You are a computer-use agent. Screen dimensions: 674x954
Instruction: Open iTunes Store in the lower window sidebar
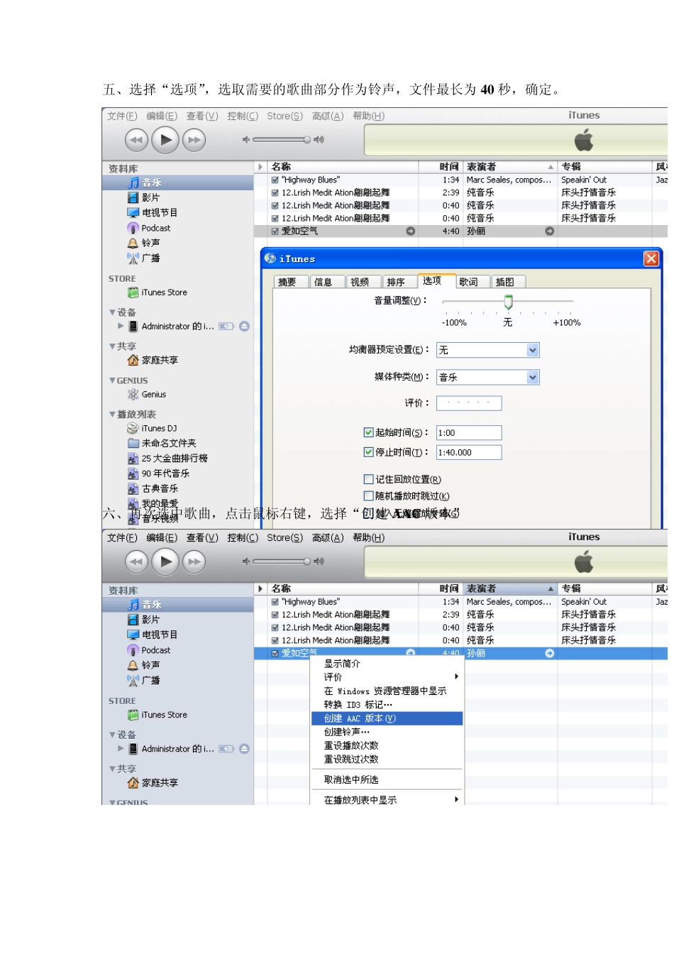[158, 715]
